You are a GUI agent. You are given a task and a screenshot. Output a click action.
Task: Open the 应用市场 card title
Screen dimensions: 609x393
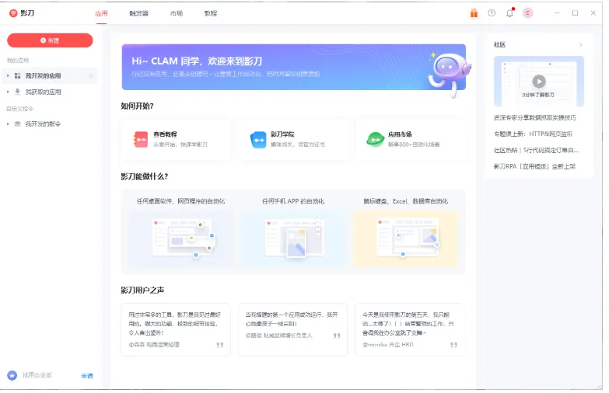click(400, 134)
